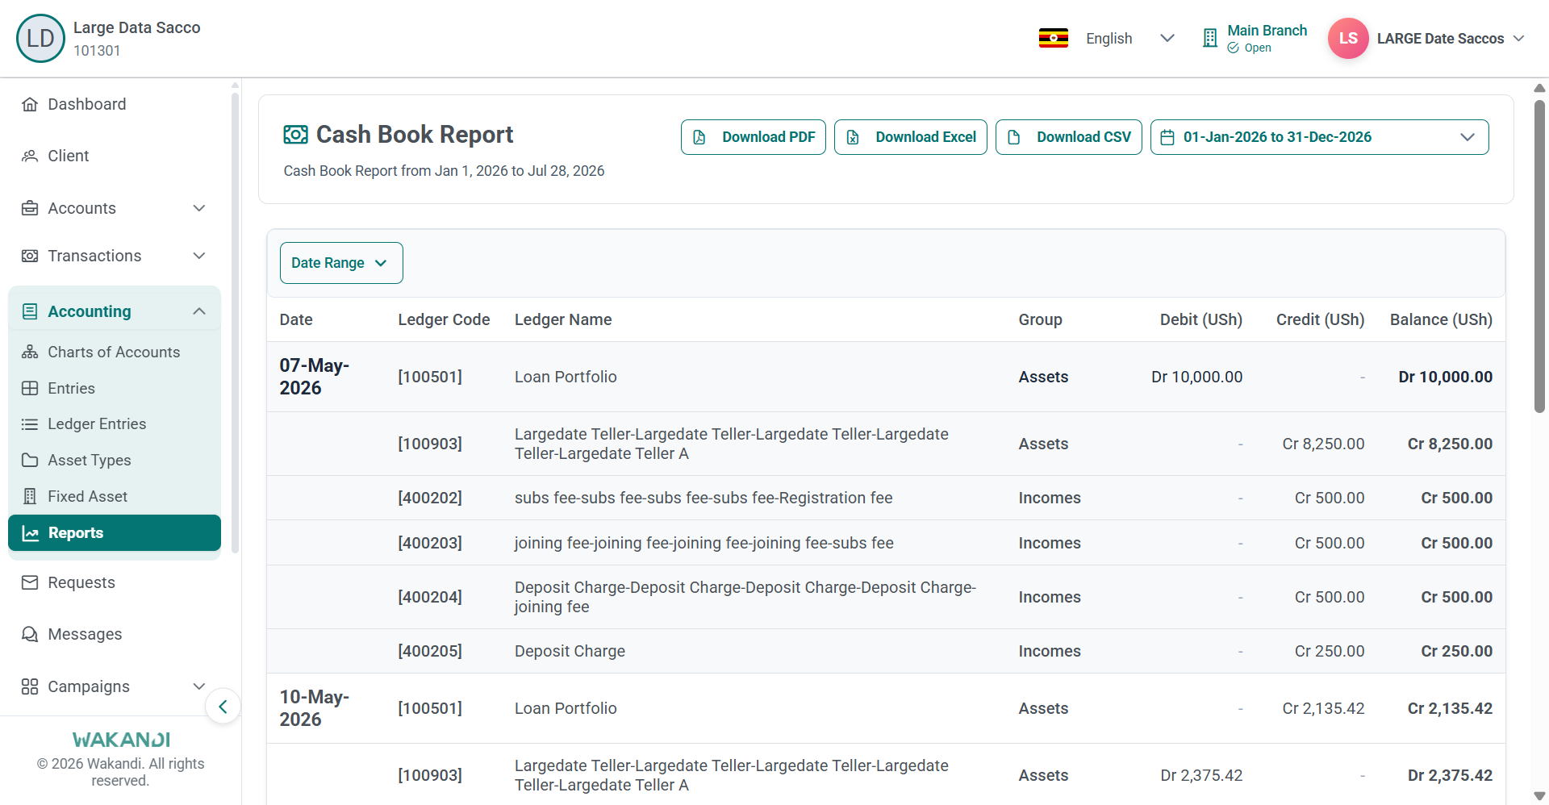Click the page vertical scrollbar thumb
Viewport: 1549px width, 805px height.
pyautogui.click(x=1539, y=257)
